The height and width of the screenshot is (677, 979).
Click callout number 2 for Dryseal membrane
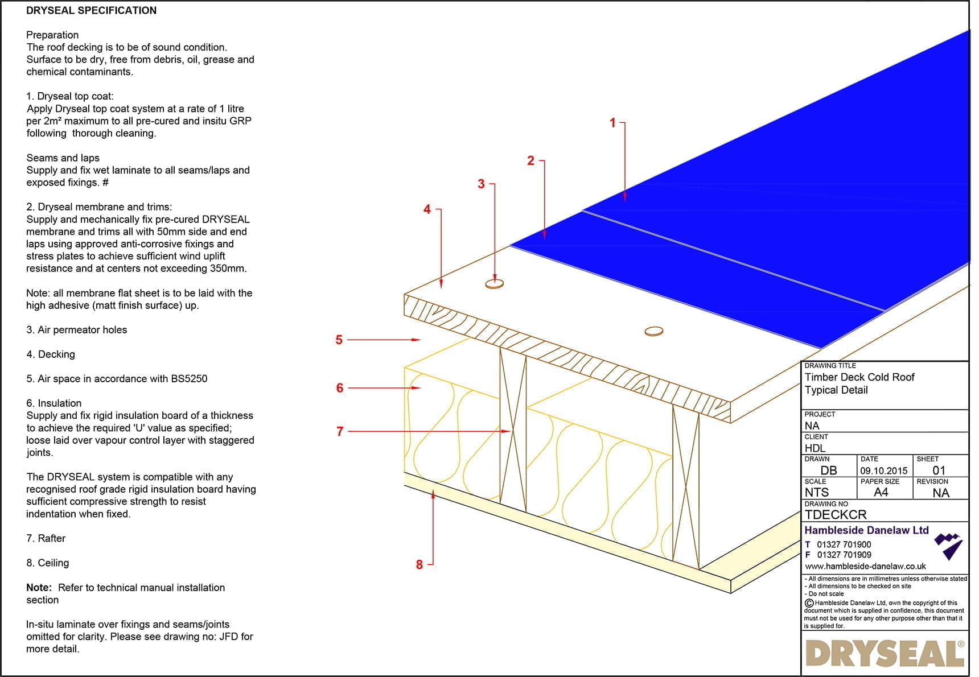531,161
